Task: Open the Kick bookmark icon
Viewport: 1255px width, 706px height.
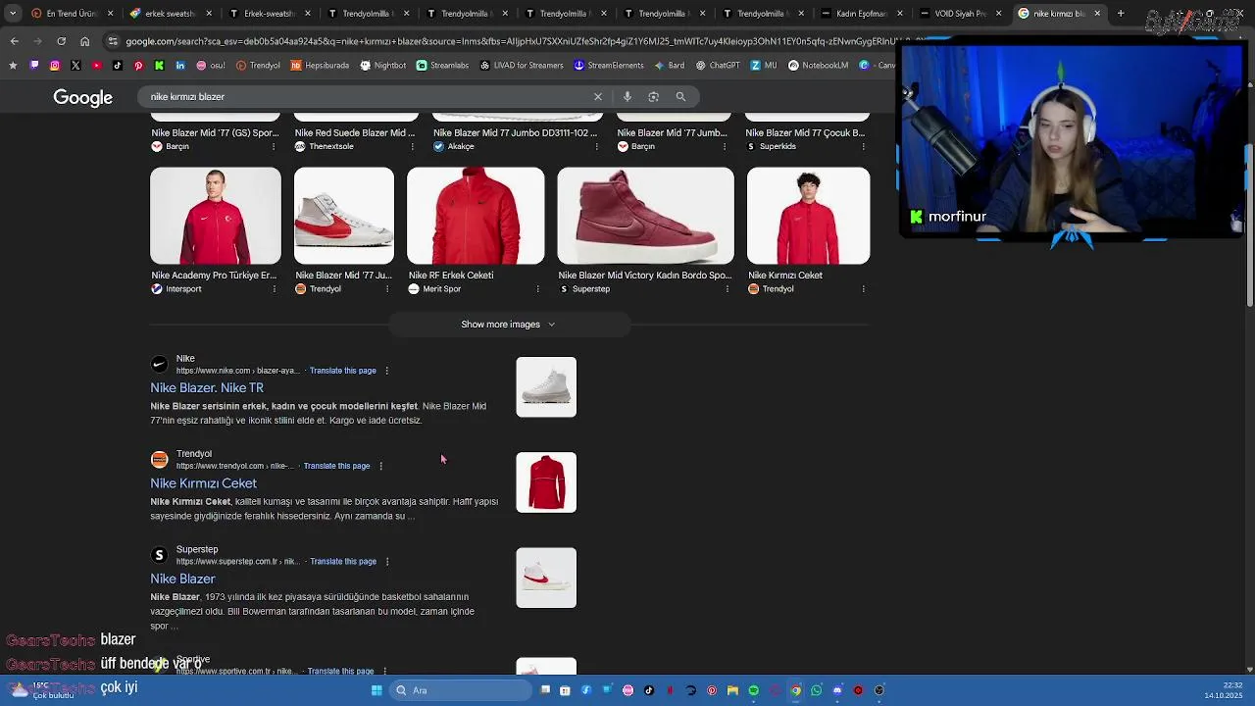Action: coord(159,66)
